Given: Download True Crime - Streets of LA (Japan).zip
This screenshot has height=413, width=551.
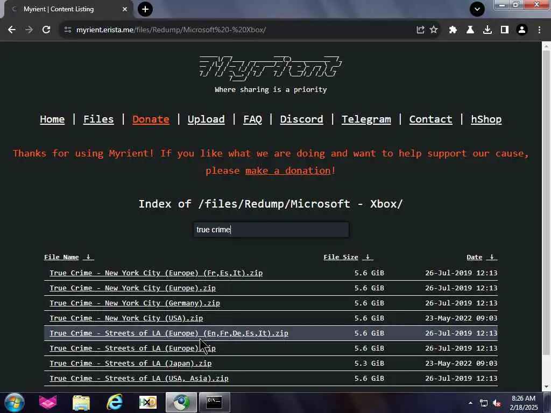Looking at the screenshot, I should coord(130,364).
